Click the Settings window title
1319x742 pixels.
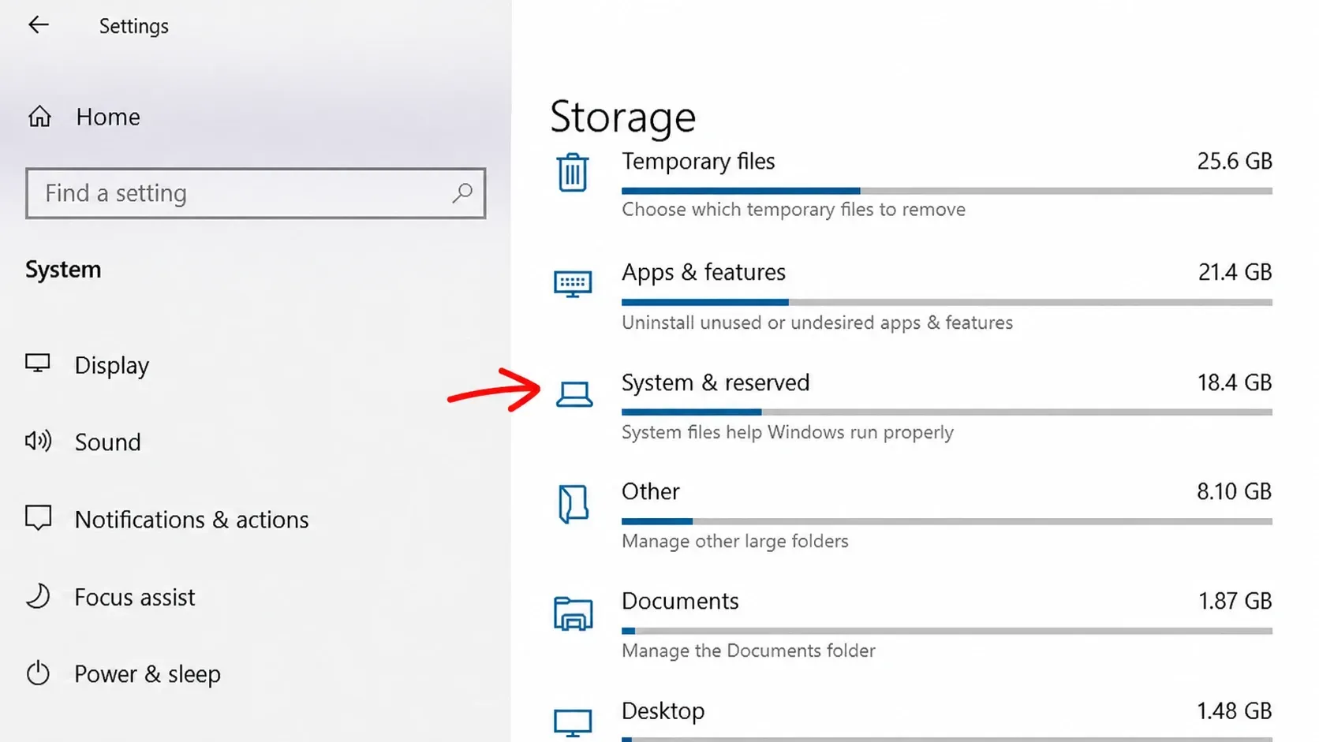(134, 26)
